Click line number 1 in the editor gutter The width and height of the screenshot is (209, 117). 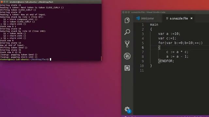click(143, 25)
